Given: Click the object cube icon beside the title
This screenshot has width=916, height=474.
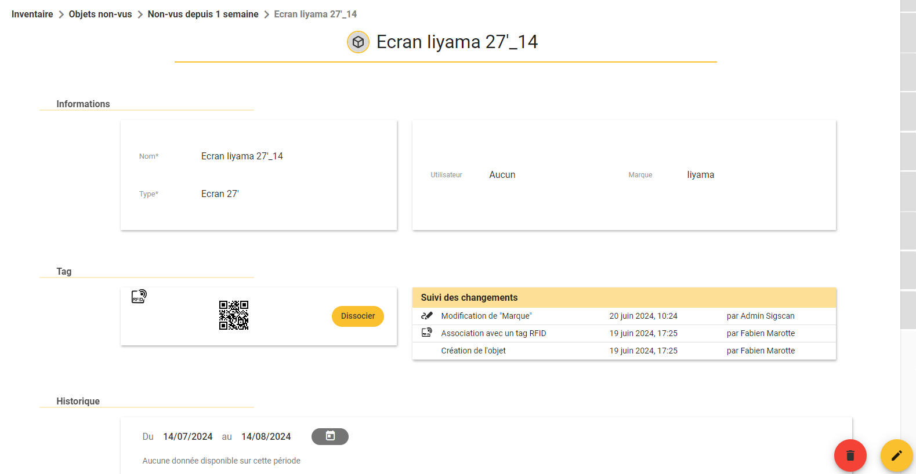Looking at the screenshot, I should click(x=358, y=42).
